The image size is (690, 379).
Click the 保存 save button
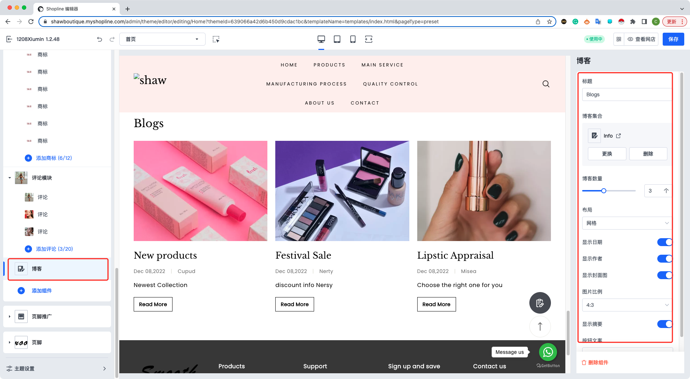coord(673,39)
